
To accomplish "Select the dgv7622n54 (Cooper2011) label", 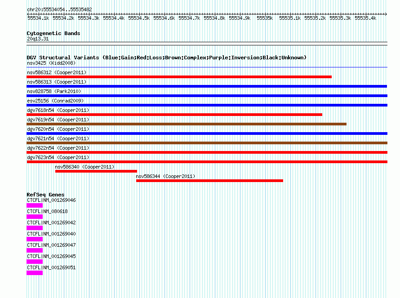I will pos(58,148).
